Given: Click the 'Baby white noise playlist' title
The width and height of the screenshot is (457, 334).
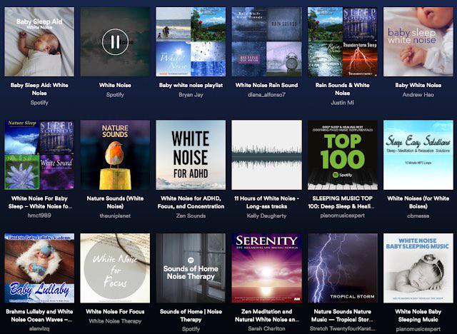Looking at the screenshot, I should [191, 85].
